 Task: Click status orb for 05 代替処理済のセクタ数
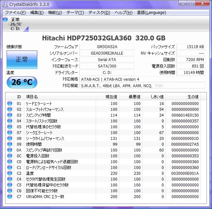pyautogui.click(x=10, y=127)
